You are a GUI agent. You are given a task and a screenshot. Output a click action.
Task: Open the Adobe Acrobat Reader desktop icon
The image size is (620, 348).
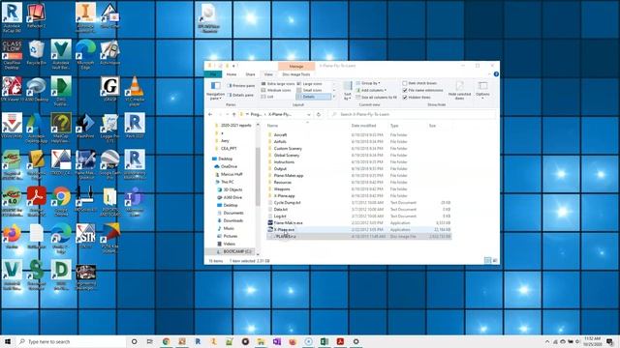click(x=37, y=201)
